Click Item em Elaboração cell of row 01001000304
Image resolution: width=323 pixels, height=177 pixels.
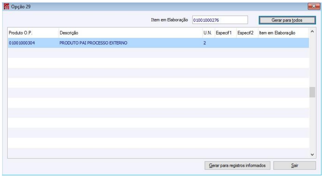(x=283, y=43)
